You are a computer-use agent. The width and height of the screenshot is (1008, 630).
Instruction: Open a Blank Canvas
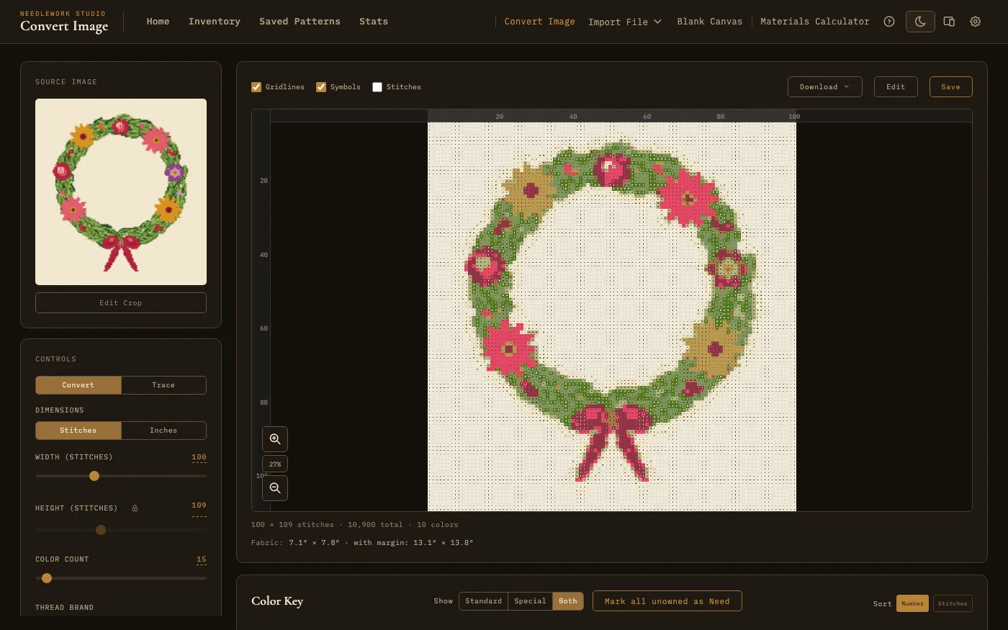point(710,22)
